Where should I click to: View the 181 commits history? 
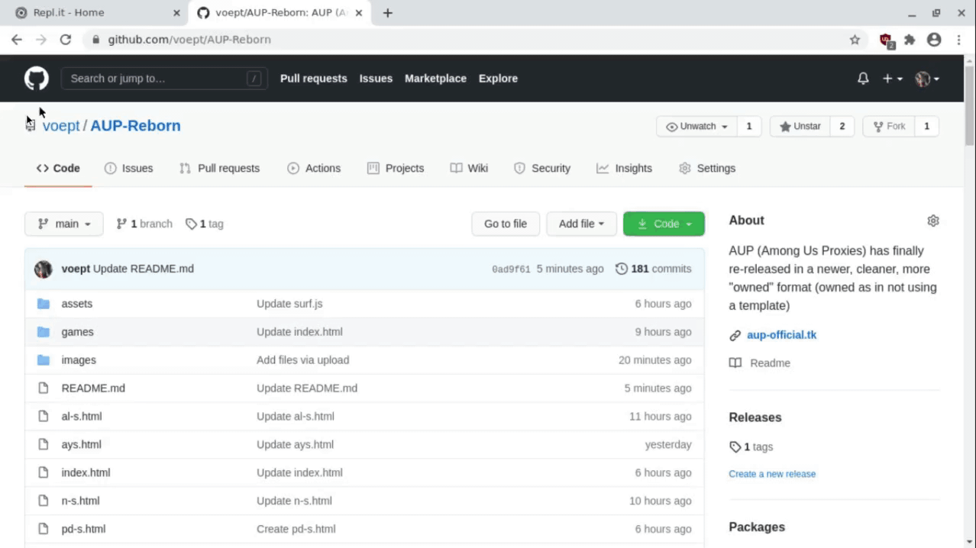coord(653,269)
